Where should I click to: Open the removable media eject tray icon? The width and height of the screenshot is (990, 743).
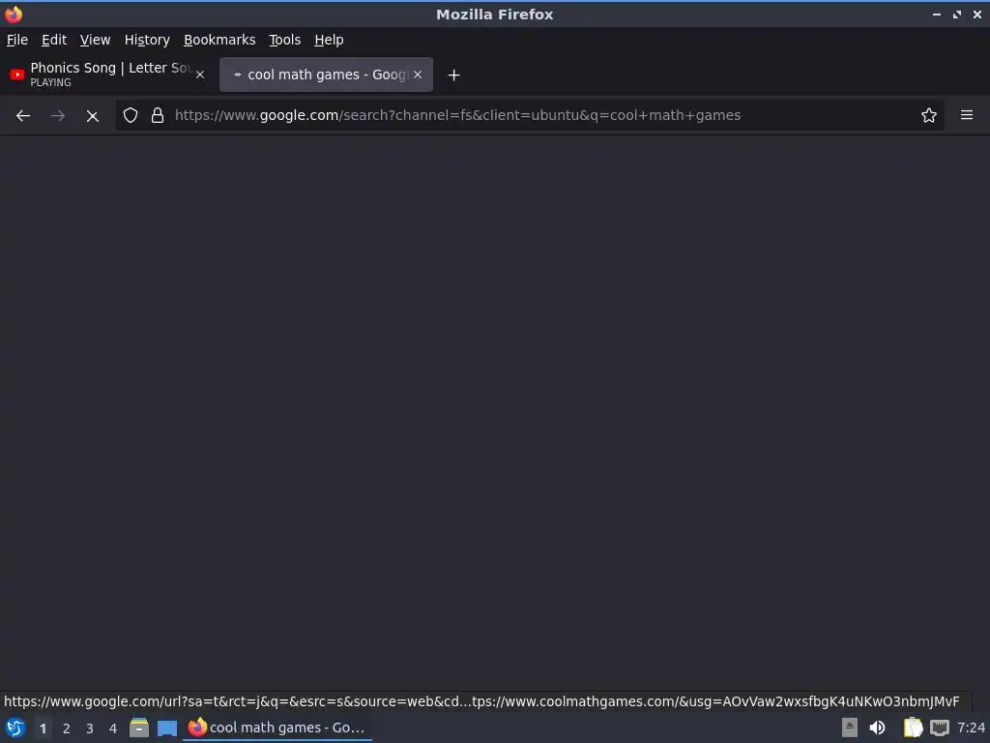tap(850, 728)
